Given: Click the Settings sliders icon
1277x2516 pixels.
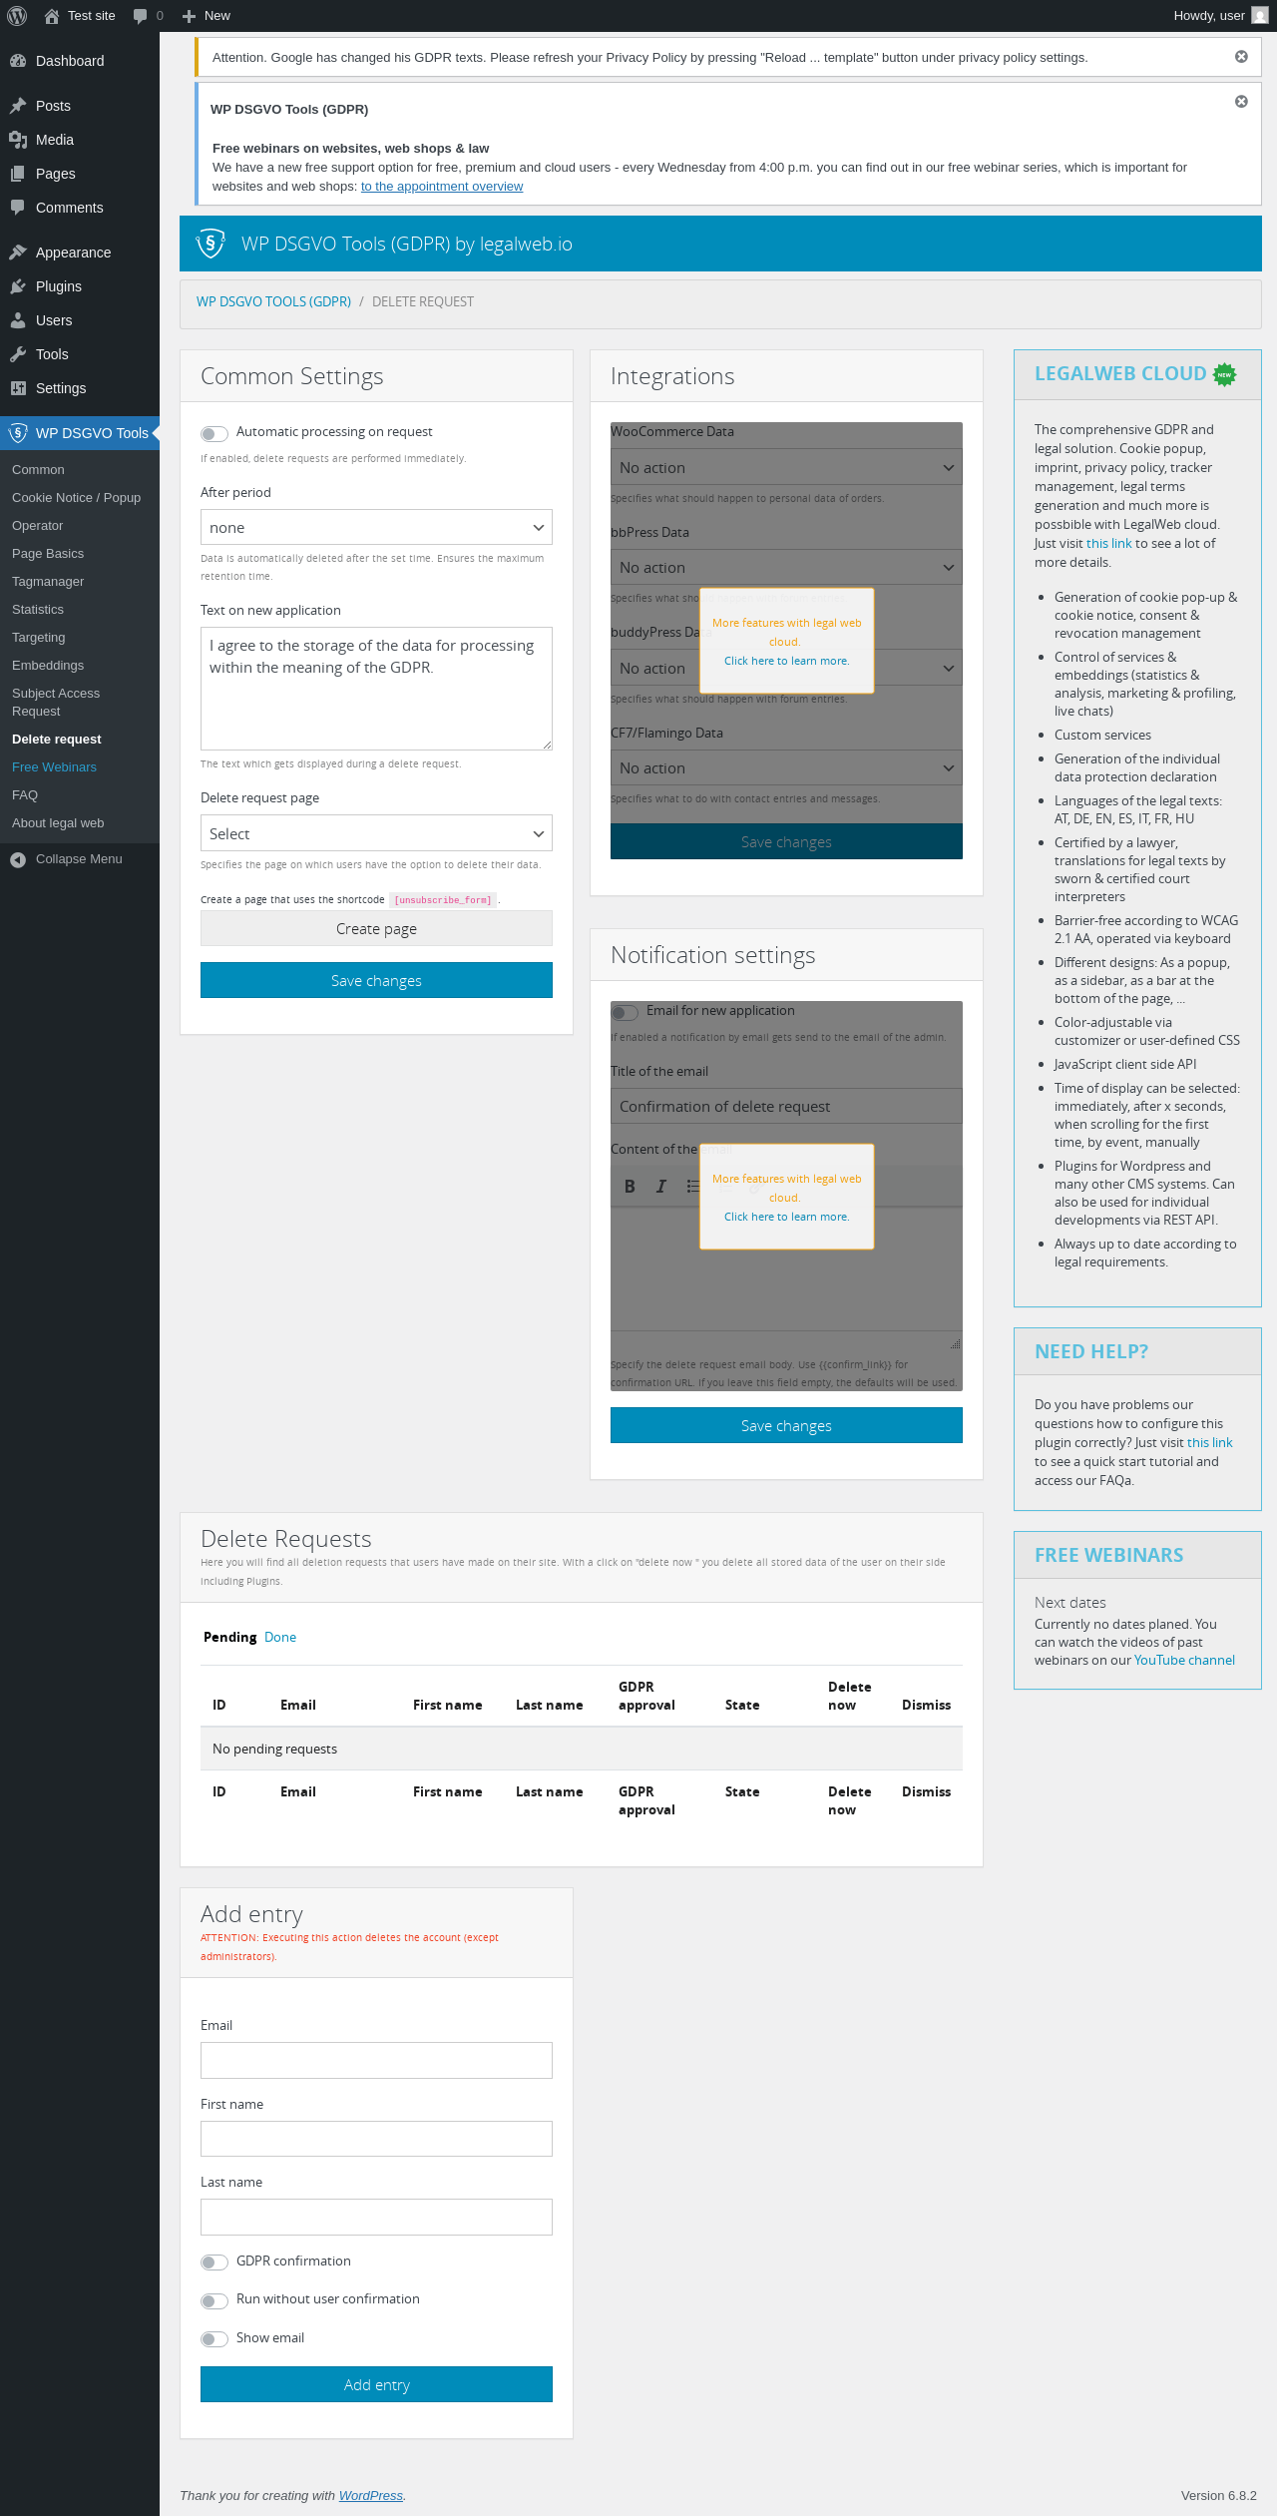Looking at the screenshot, I should click(x=18, y=388).
